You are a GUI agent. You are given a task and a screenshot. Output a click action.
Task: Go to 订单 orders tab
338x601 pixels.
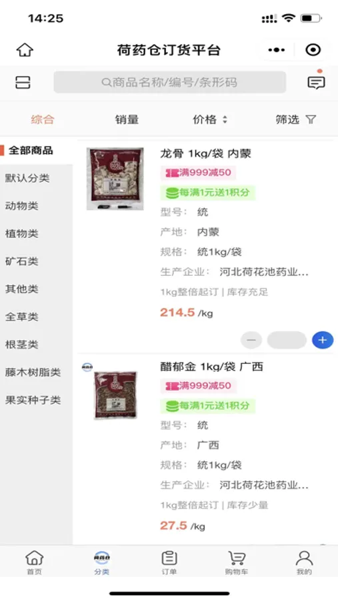169,563
